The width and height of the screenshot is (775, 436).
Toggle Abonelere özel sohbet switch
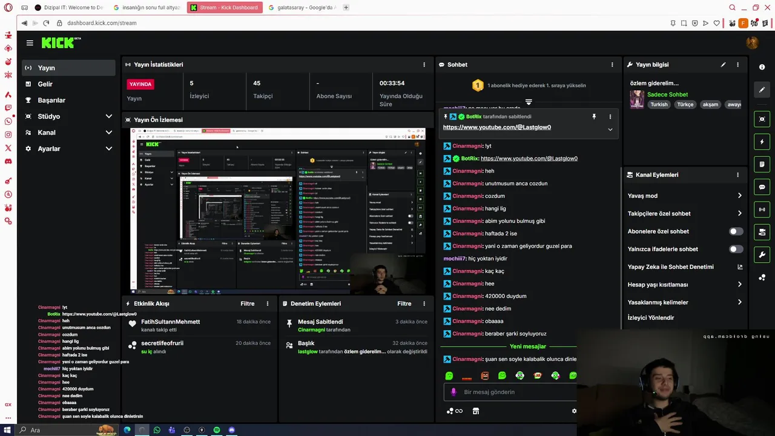pyautogui.click(x=736, y=231)
